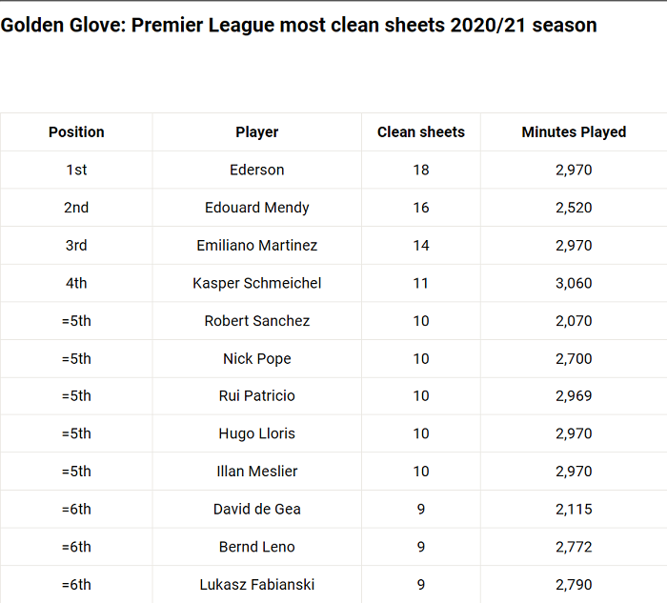
Task: Click on Edouard Mendy's name
Action: pos(257,208)
